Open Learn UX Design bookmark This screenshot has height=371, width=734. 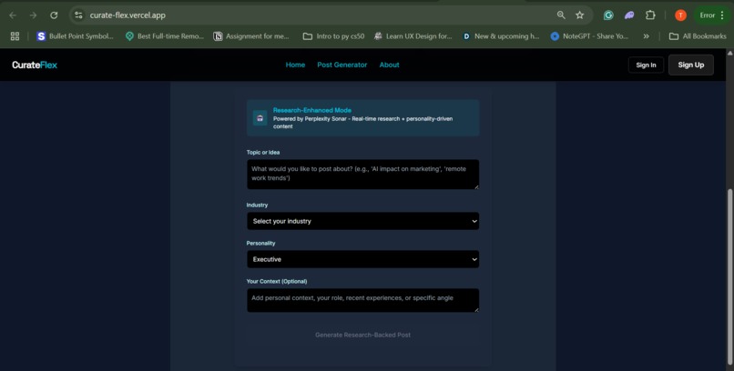413,36
